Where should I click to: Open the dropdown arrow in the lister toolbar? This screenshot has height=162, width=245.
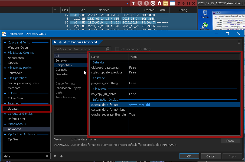click(128, 3)
